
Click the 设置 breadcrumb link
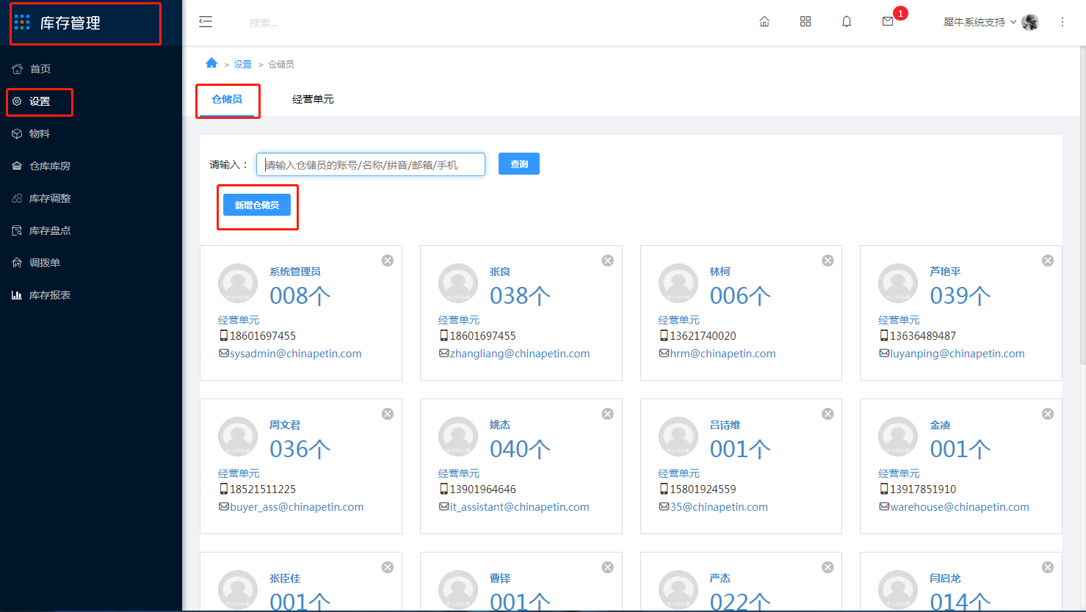pos(242,65)
